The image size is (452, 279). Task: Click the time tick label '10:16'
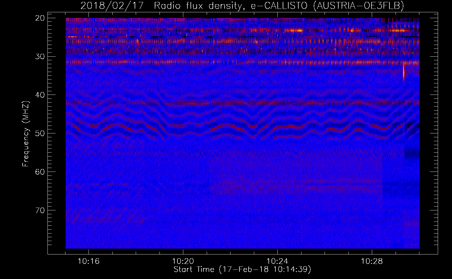(89, 261)
